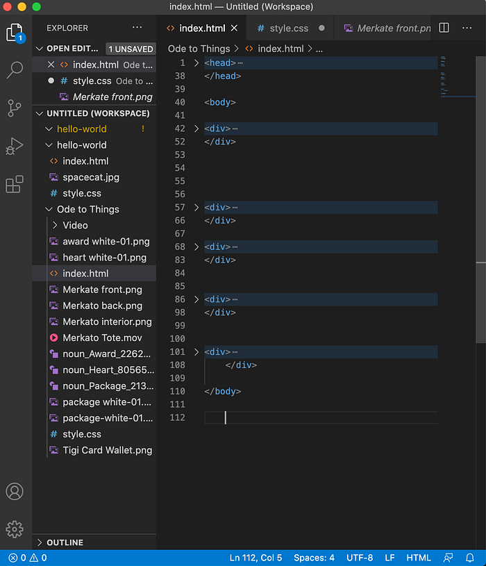Unfold the head tag on line 1
This screenshot has height=566, width=486.
196,63
